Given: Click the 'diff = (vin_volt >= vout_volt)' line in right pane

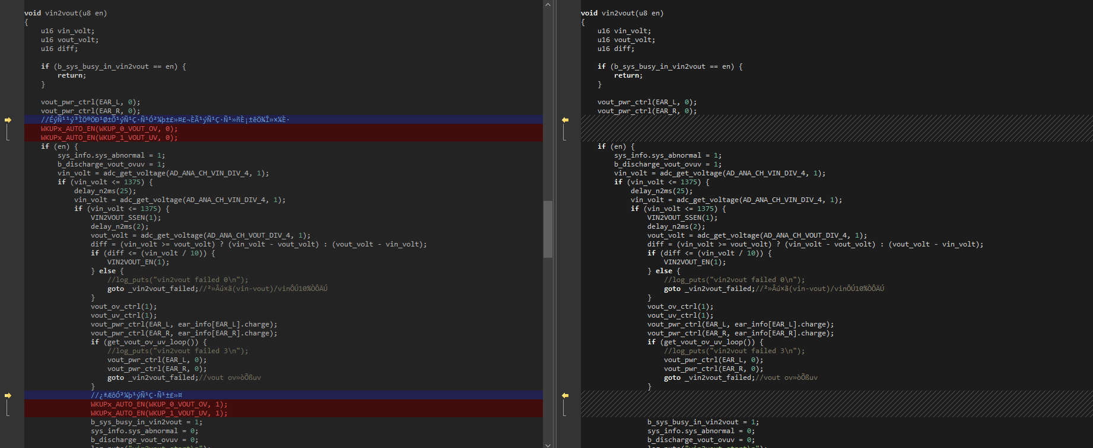Looking at the screenshot, I should tap(815, 244).
